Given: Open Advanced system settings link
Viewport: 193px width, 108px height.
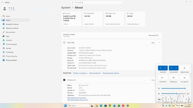Looking at the screenshot, I should tap(111, 73).
